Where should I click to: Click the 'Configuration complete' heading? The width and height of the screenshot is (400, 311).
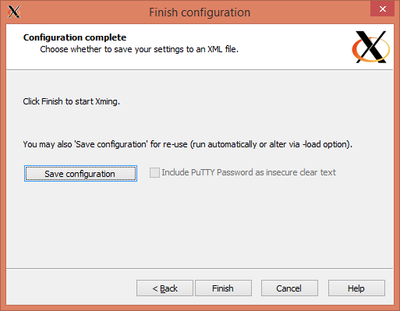pyautogui.click(x=75, y=37)
